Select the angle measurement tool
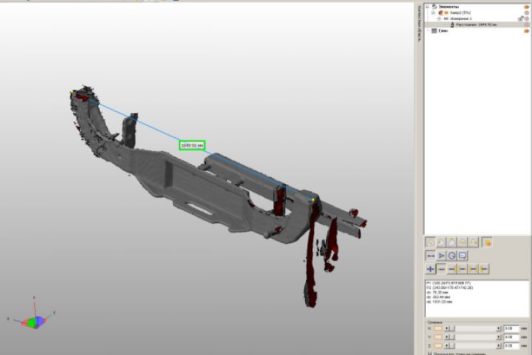This screenshot has height=355, width=532. coord(441,255)
